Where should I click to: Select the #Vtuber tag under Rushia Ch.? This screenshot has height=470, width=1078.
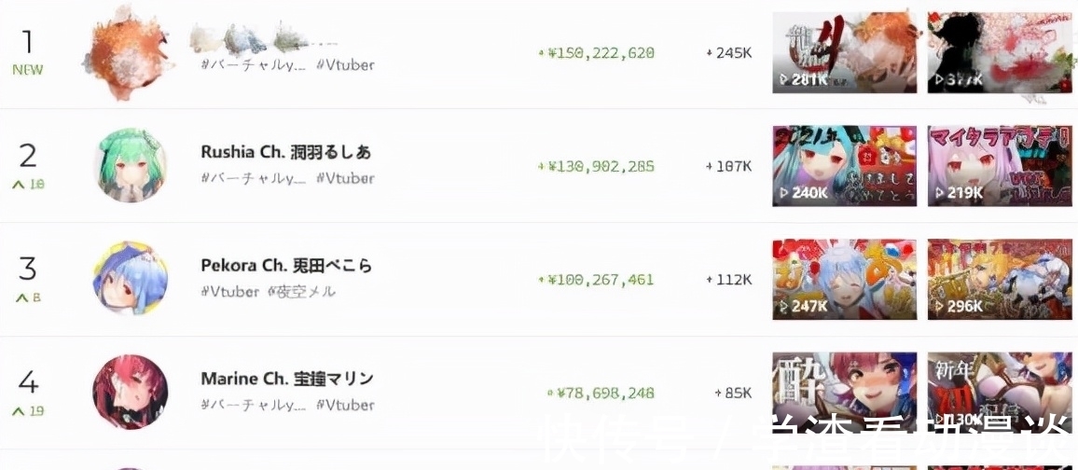point(345,178)
